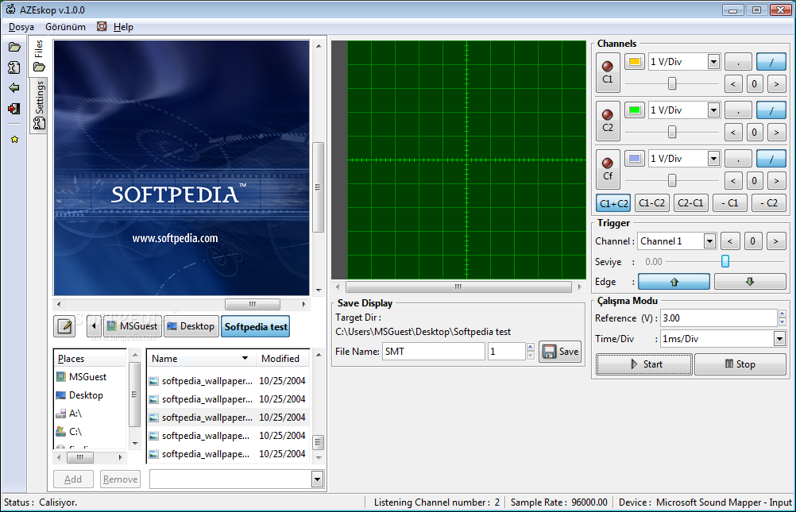Enable - C1 invert function

(730, 203)
